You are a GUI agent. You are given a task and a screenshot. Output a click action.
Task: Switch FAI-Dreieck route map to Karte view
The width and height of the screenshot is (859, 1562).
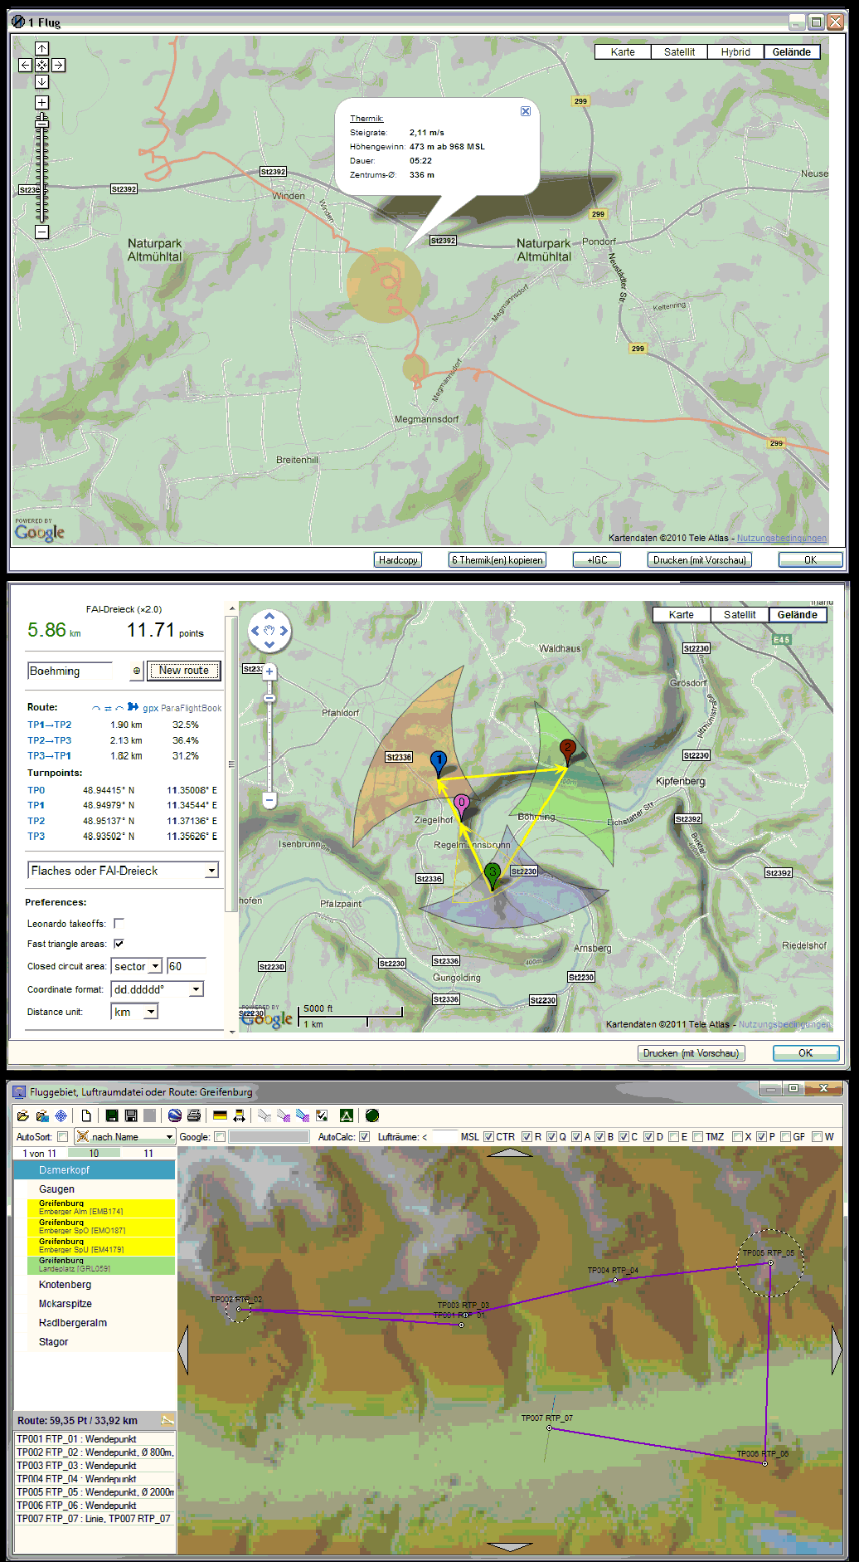(682, 615)
